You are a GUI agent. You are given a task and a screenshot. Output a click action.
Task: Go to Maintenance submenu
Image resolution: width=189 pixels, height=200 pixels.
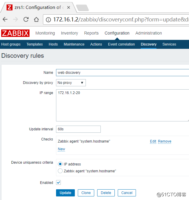[74, 44]
